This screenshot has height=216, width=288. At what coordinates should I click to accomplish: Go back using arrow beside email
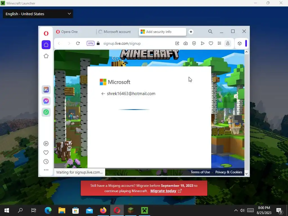(x=103, y=94)
